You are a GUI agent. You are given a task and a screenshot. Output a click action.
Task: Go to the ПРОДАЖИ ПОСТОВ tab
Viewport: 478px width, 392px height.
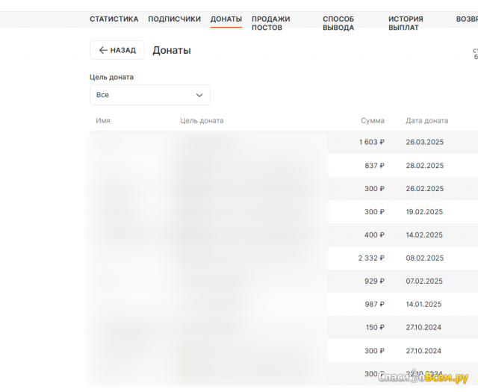(270, 23)
